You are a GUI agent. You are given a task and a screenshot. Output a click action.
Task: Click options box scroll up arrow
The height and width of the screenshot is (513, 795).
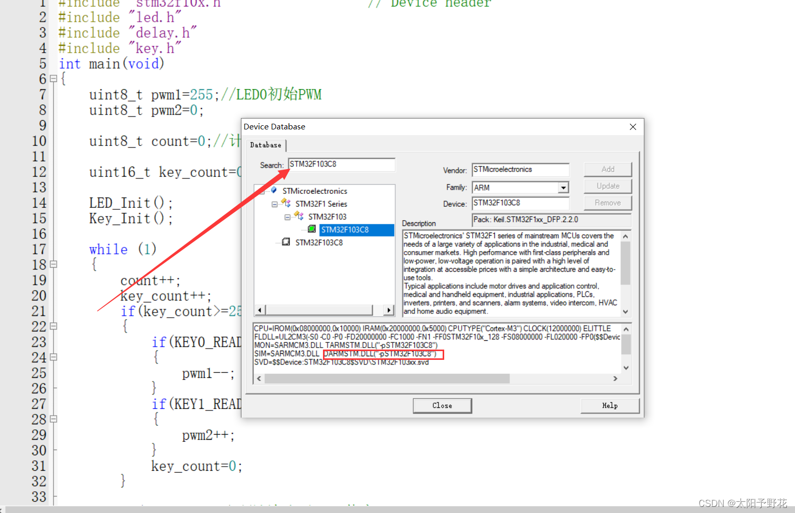coord(626,329)
